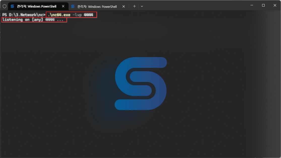Switch to the second 관리자: Windows PowerShell tab

99,7
